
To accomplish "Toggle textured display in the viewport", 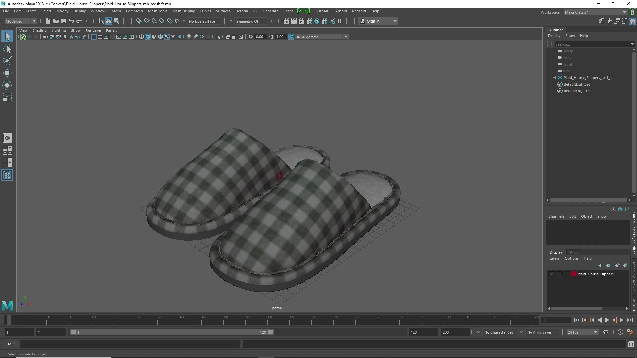I will pyautogui.click(x=167, y=37).
